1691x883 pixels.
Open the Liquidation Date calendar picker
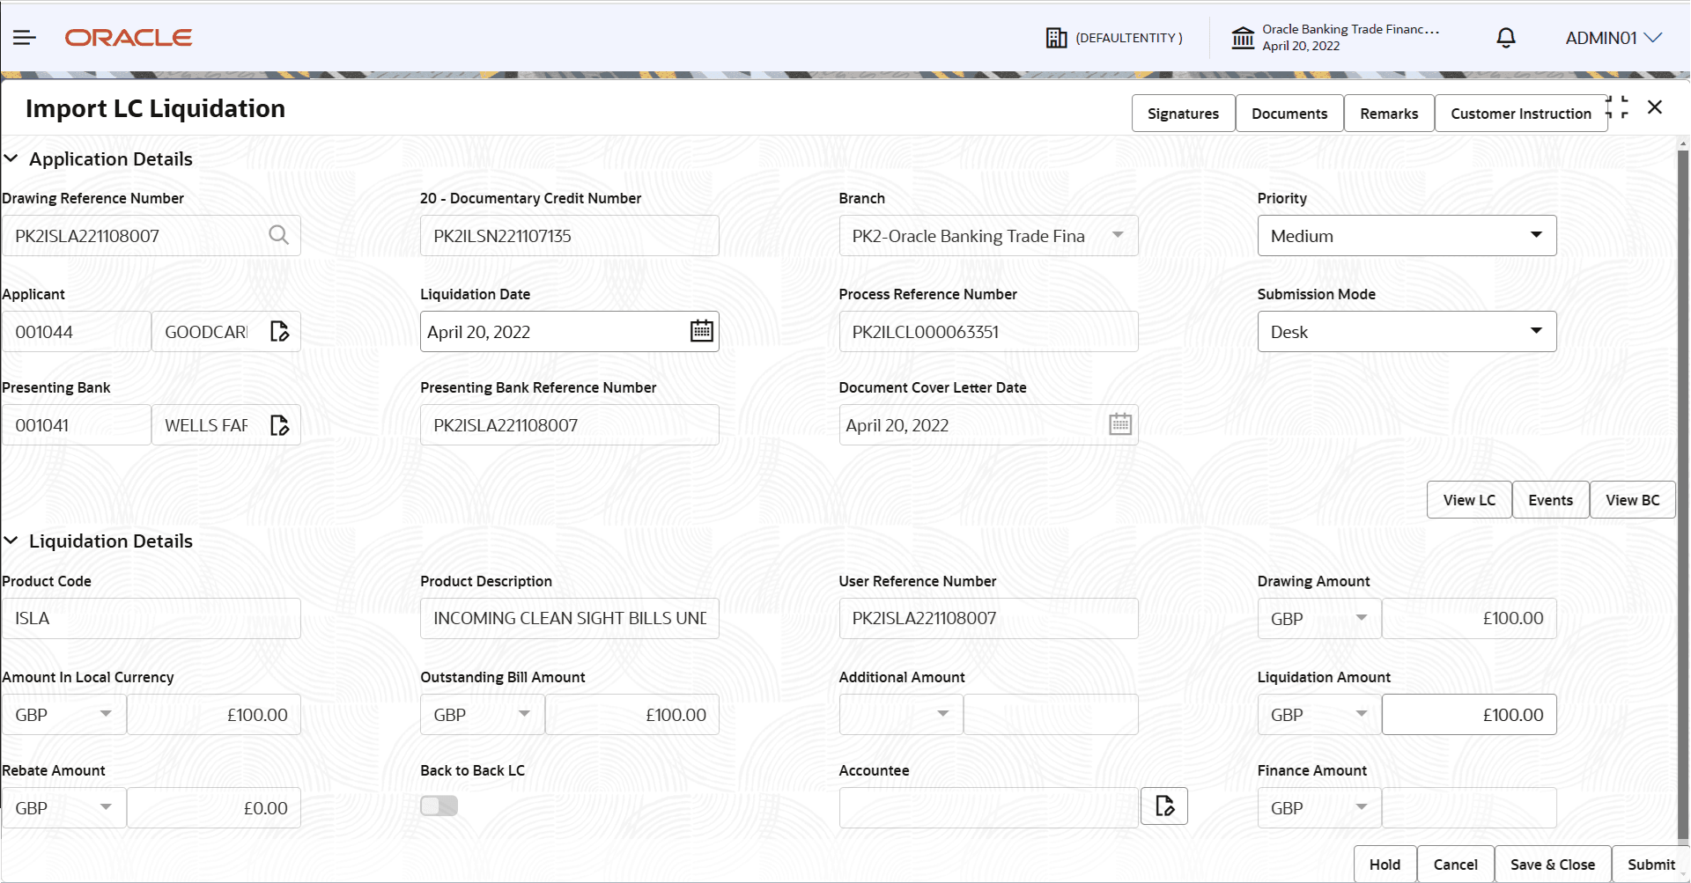click(x=700, y=331)
